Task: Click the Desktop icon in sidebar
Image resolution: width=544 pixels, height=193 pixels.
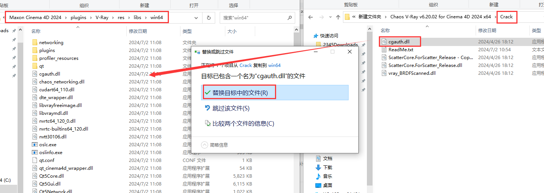Action: click(318, 186)
